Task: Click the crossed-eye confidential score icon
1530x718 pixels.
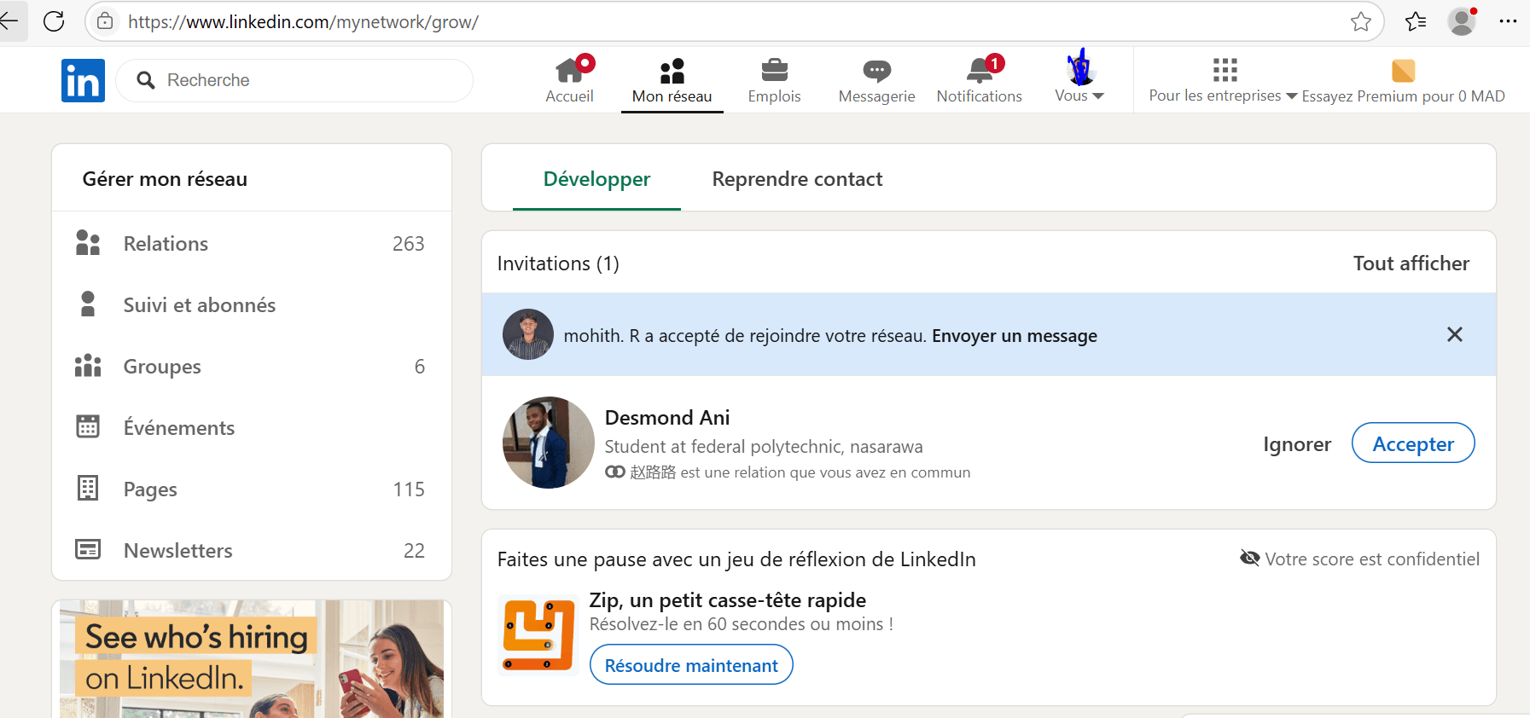Action: tap(1249, 559)
